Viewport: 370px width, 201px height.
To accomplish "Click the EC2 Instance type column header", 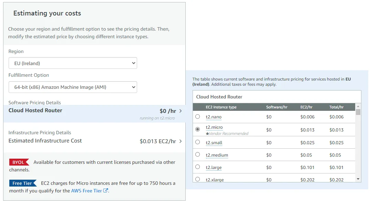I will tap(221, 107).
